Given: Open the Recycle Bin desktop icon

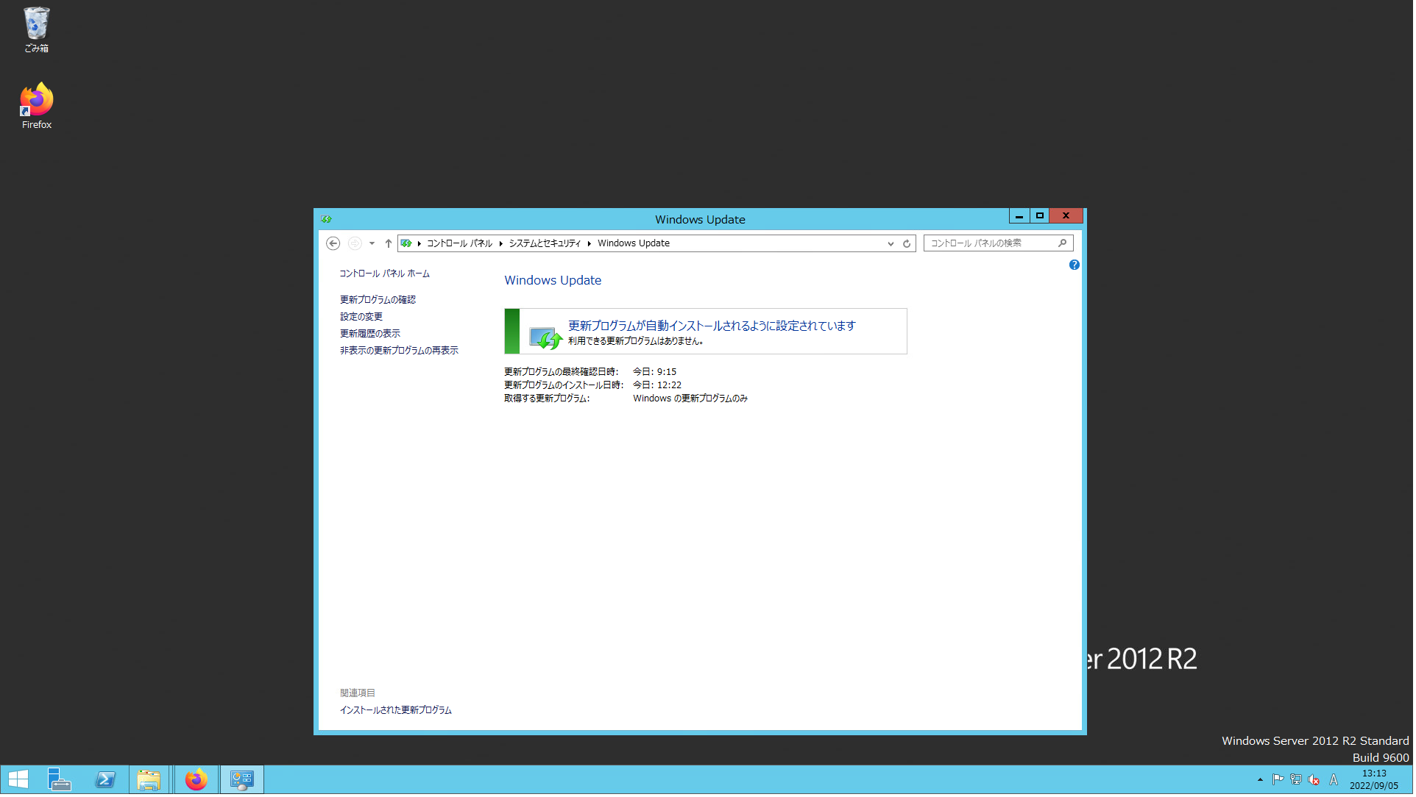Looking at the screenshot, I should 36,29.
